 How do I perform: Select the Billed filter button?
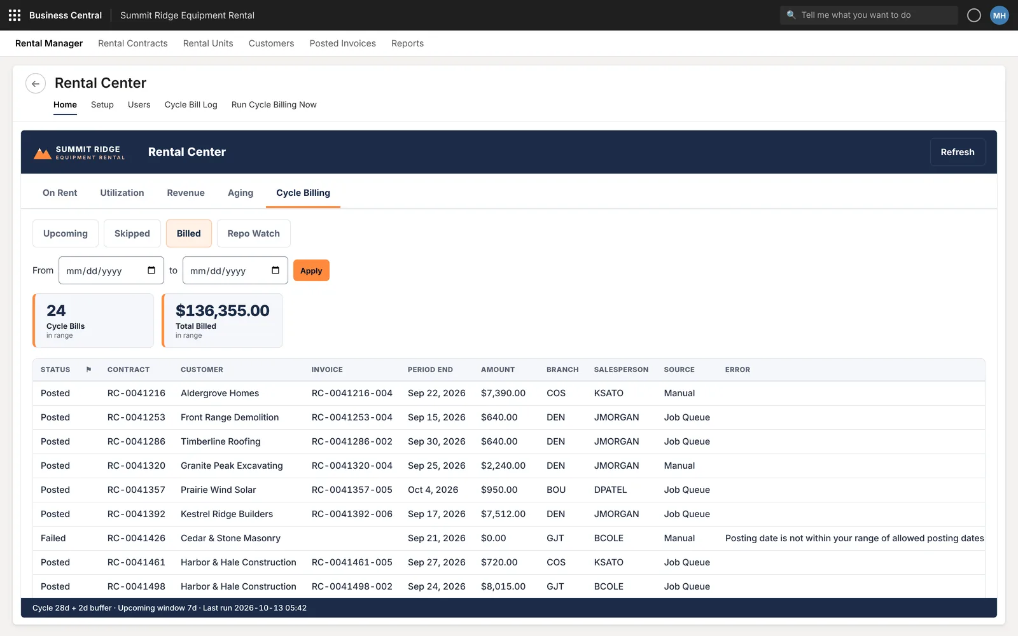pyautogui.click(x=189, y=233)
